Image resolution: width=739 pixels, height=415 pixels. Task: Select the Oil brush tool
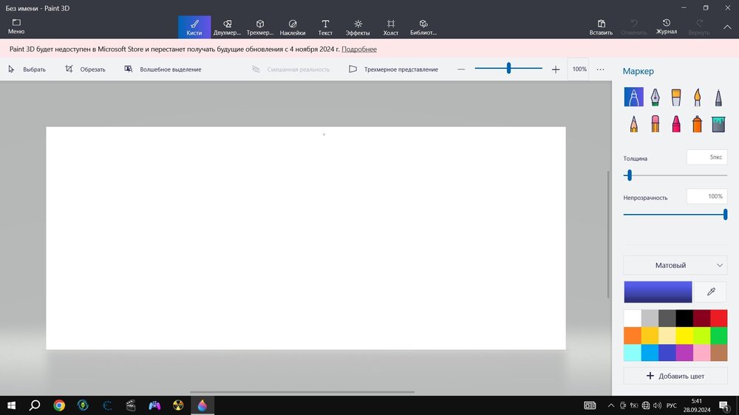click(675, 97)
